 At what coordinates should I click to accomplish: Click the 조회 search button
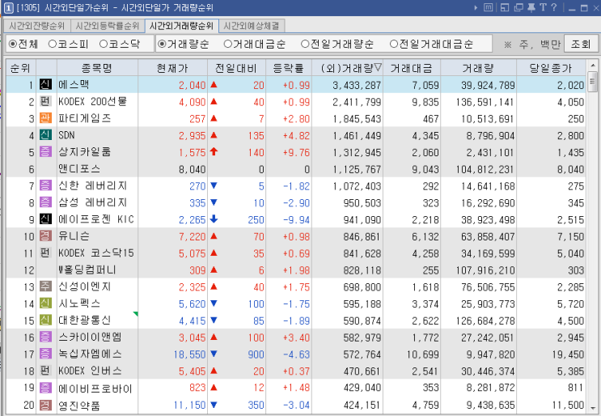pos(581,44)
